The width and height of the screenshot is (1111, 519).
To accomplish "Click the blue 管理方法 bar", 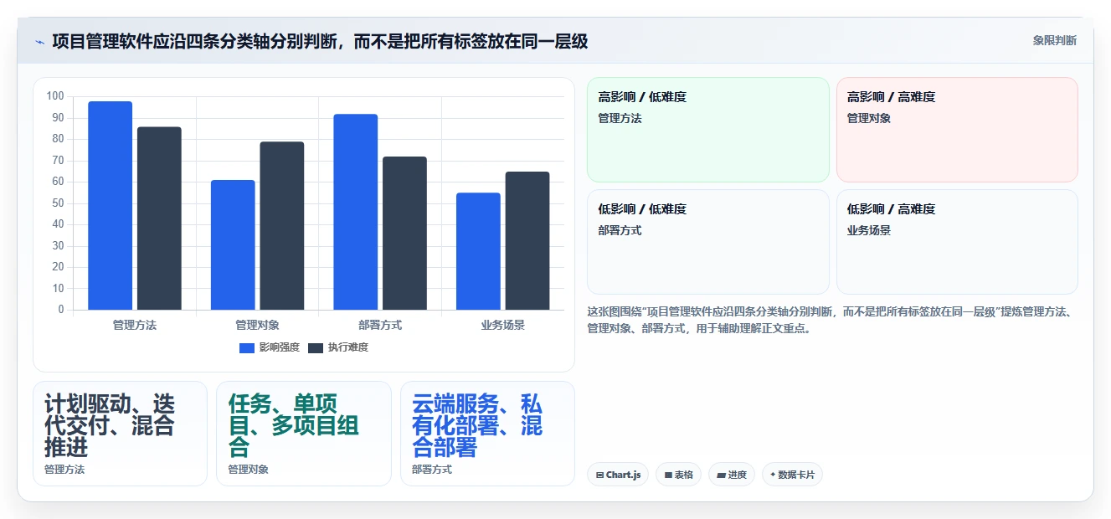I will (111, 206).
